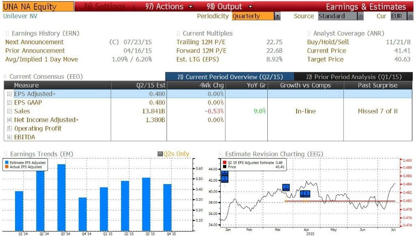Image resolution: width=416 pixels, height=236 pixels.
Task: Click the Q1 15 bar in Earnings Trends
Action: coord(104,209)
